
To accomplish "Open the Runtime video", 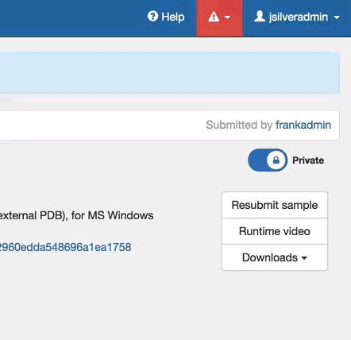I will pyautogui.click(x=275, y=231).
